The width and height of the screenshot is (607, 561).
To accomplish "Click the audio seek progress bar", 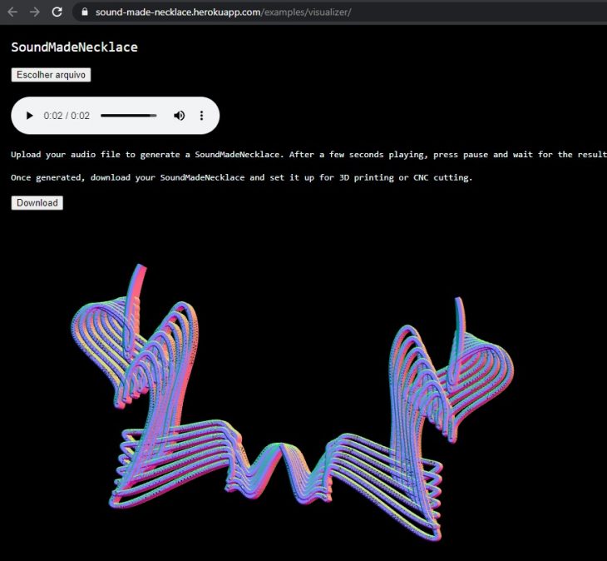I will coord(128,116).
